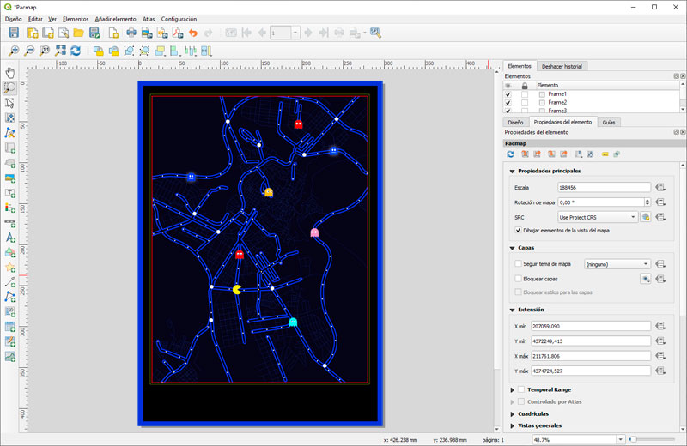
Task: Add an arrow line item
Action: 9,282
